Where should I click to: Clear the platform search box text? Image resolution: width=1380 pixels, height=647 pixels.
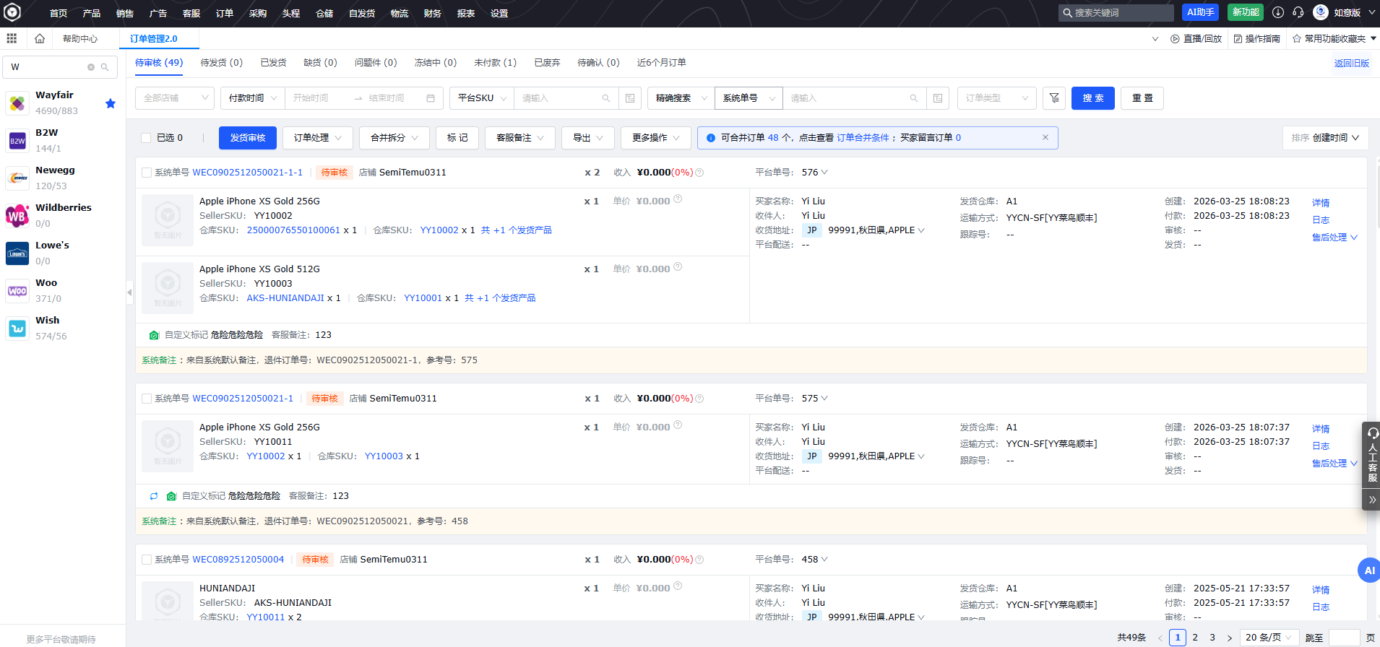(x=91, y=67)
